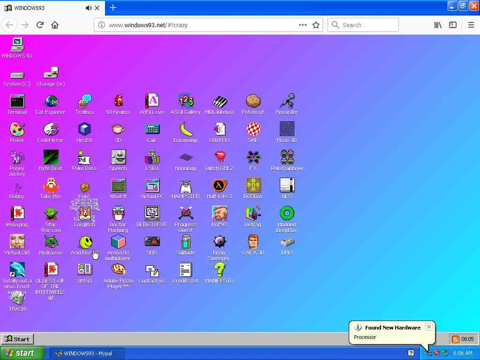
Task: Open the TRASH recycle bin icon
Action: click(x=17, y=298)
